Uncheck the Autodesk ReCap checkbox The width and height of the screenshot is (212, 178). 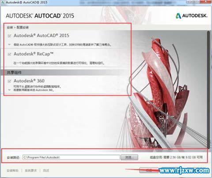(9, 54)
